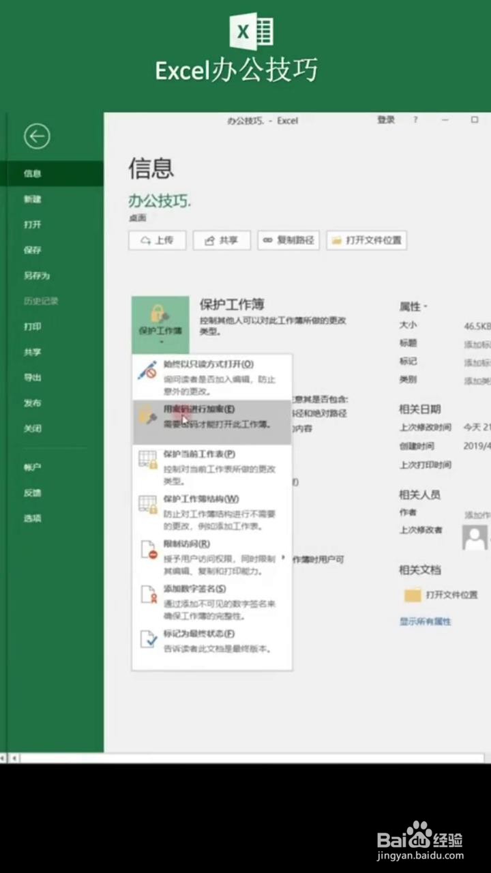Choose 保护工作簿结构 menu option
The image size is (491, 873).
212,512
